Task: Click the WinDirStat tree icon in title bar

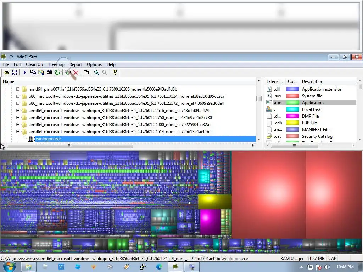Action: pyautogui.click(x=4, y=57)
